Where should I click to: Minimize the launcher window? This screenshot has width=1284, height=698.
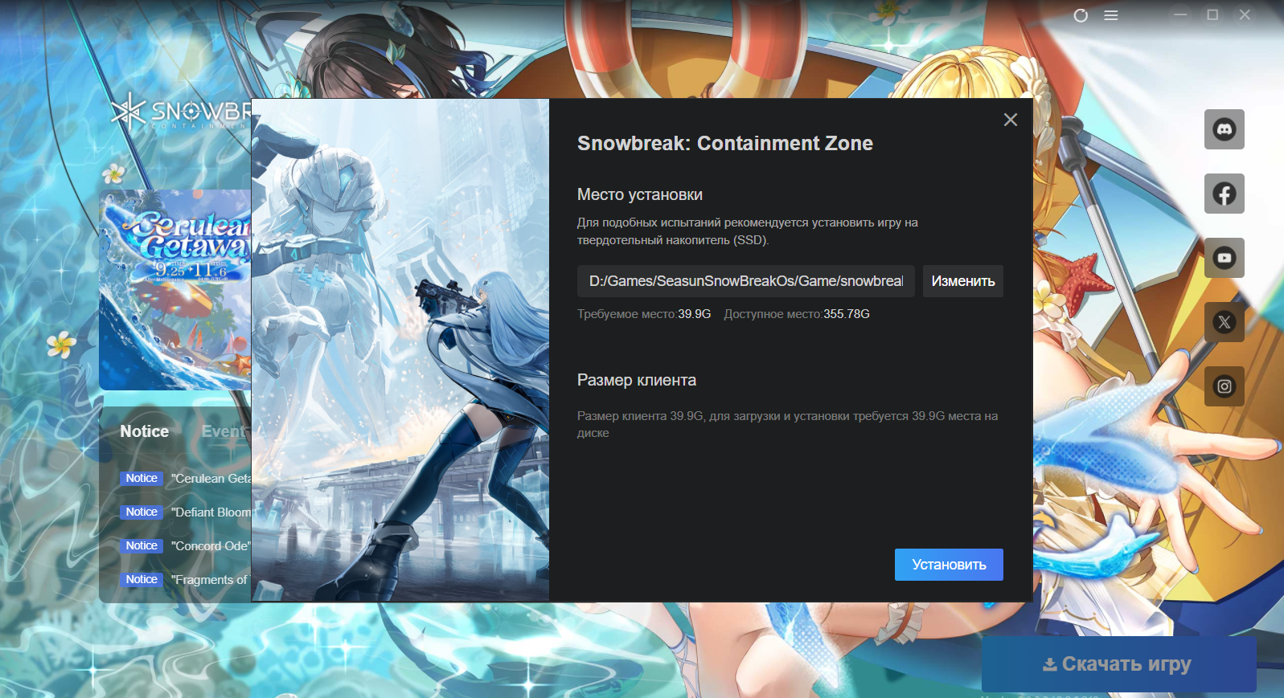tap(1180, 14)
